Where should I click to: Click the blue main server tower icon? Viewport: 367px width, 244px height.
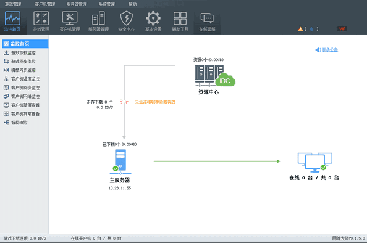[x=120, y=162]
